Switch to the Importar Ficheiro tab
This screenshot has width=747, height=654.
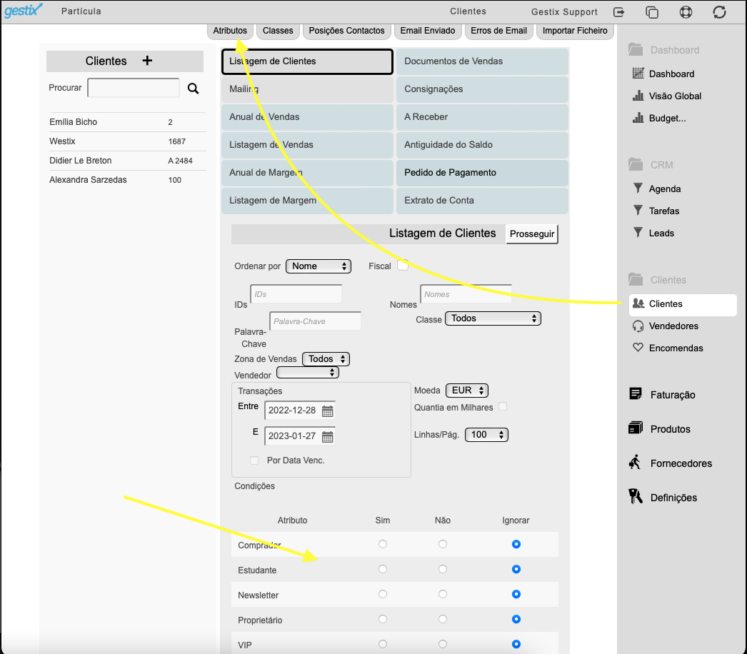[575, 31]
